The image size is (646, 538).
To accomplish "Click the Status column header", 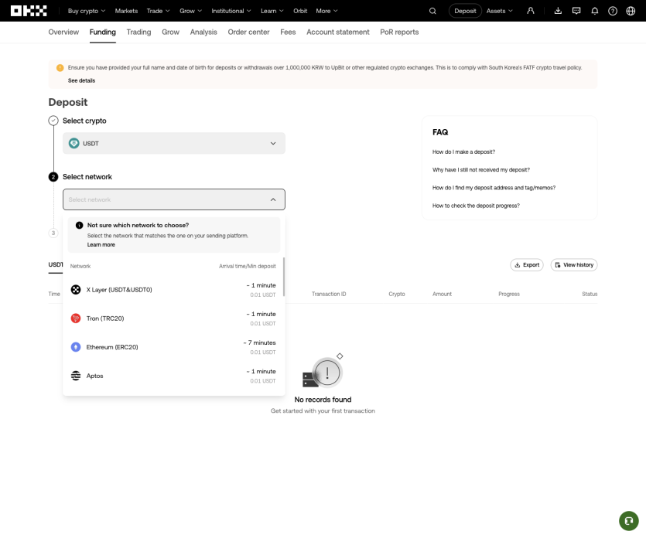I will click(x=590, y=294).
